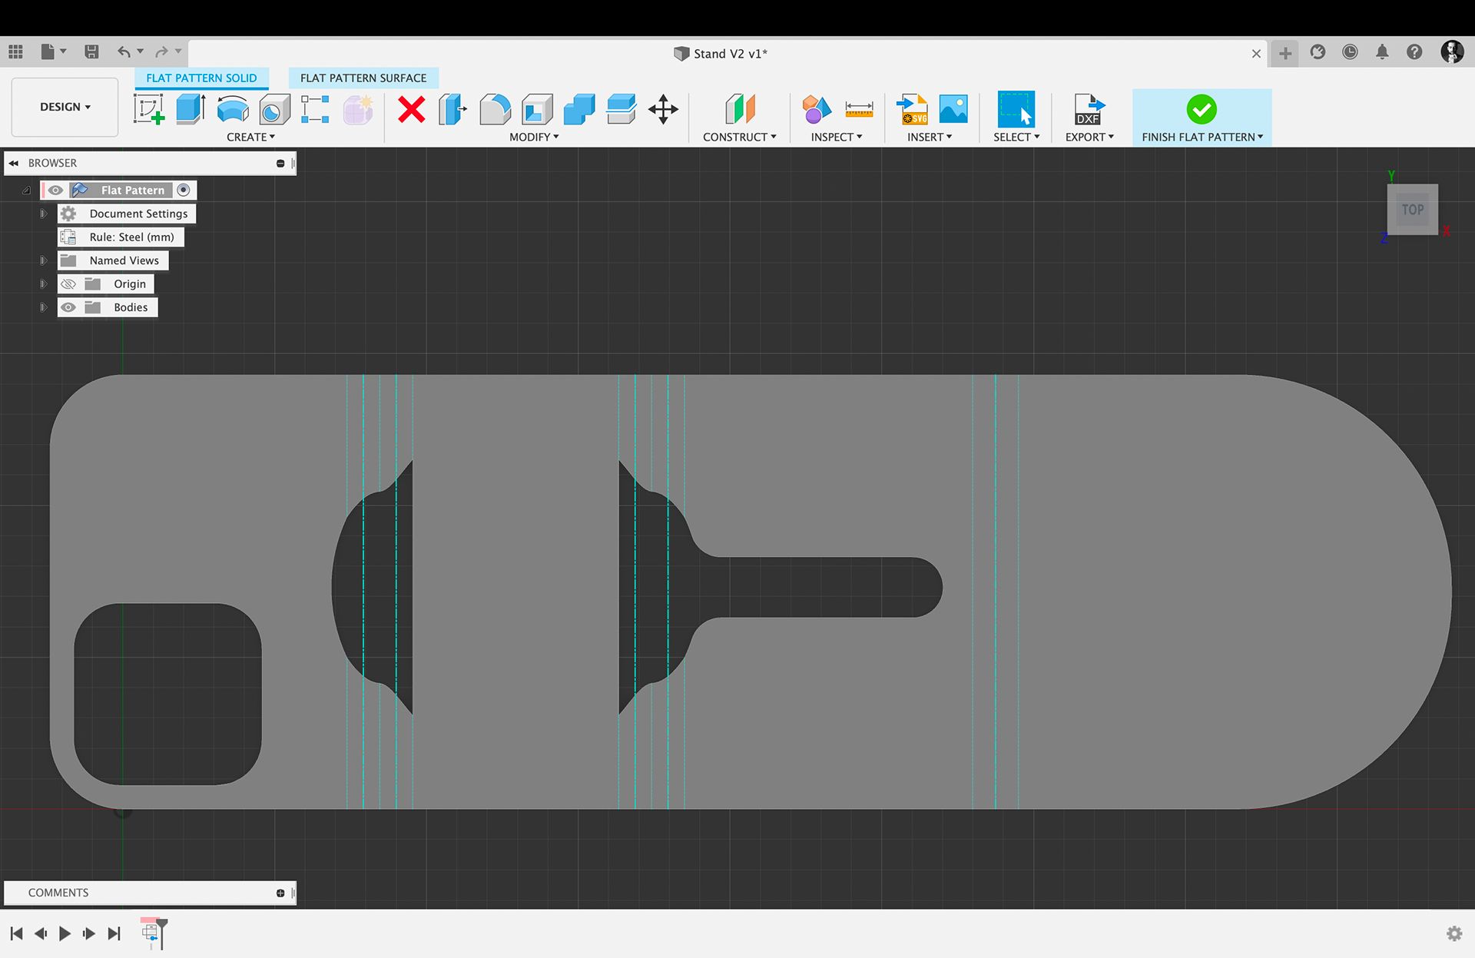Show the hidden Origin folder
The height and width of the screenshot is (958, 1475).
point(68,284)
